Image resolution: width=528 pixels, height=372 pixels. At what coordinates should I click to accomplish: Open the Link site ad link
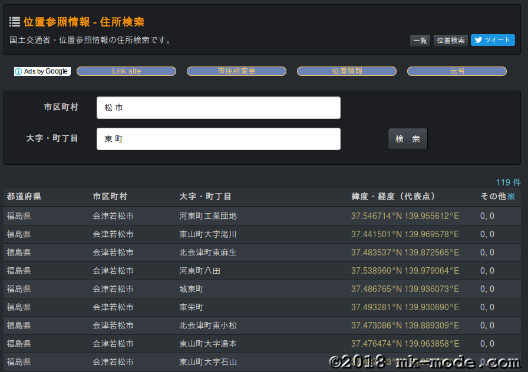pyautogui.click(x=126, y=71)
